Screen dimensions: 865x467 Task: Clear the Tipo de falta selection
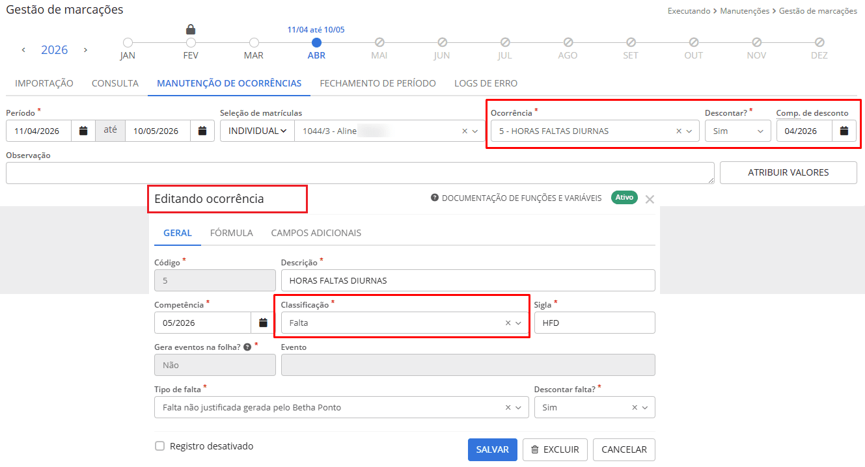pyautogui.click(x=508, y=407)
